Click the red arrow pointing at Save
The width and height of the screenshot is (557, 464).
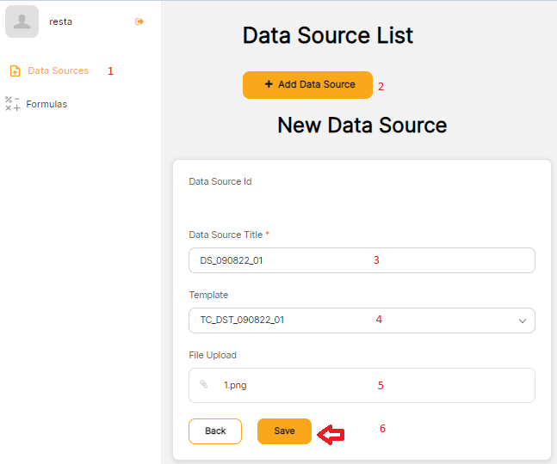click(x=331, y=435)
